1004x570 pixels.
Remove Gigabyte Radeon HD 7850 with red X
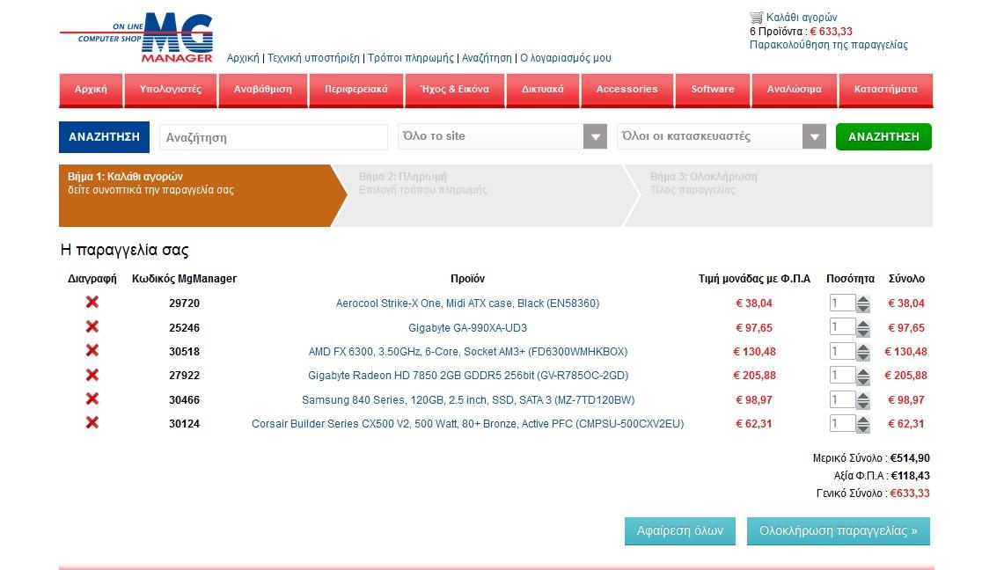pyautogui.click(x=92, y=374)
